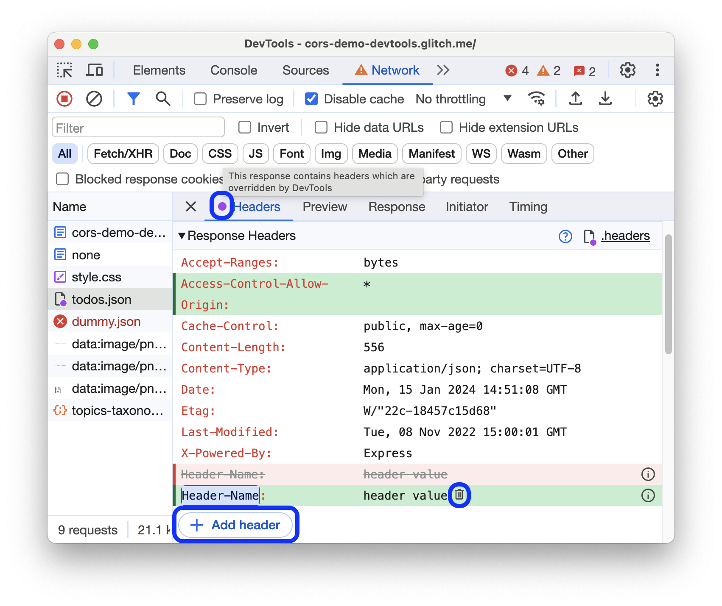Click the Add header button
Viewport: 722px width, 606px height.
[x=235, y=525]
